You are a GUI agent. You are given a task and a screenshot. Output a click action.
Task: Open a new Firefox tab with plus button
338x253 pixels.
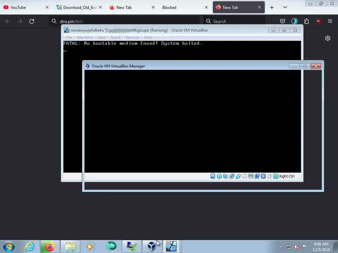(x=272, y=8)
